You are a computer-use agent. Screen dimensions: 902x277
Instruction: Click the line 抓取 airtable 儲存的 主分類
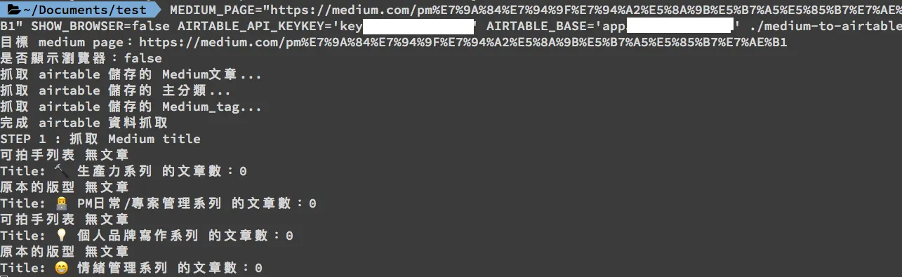coord(116,90)
